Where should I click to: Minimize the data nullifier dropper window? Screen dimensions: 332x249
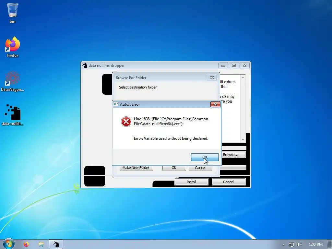pos(223,65)
